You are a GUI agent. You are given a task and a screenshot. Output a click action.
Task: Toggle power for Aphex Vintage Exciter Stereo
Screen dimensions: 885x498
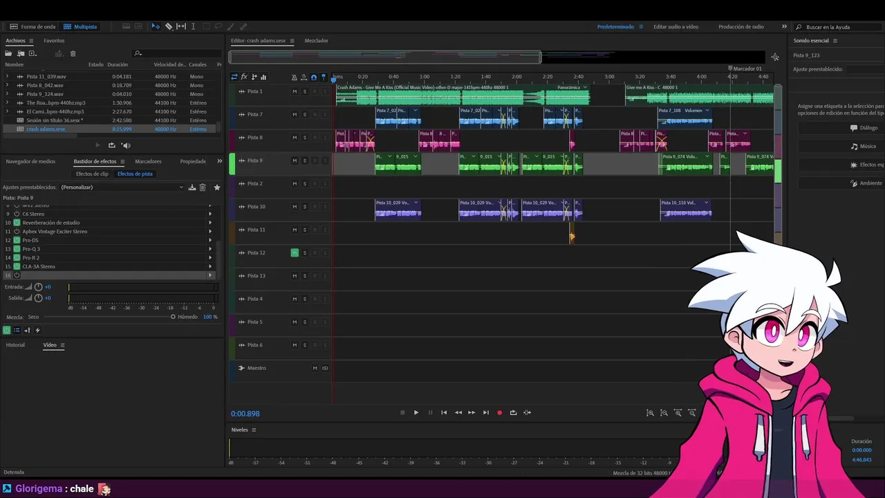(17, 232)
